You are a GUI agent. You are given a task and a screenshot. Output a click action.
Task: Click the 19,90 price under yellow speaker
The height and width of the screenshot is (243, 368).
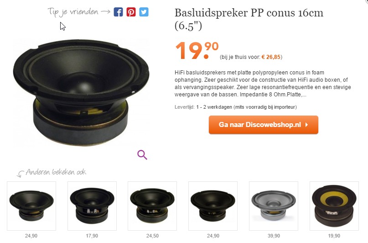(334, 236)
